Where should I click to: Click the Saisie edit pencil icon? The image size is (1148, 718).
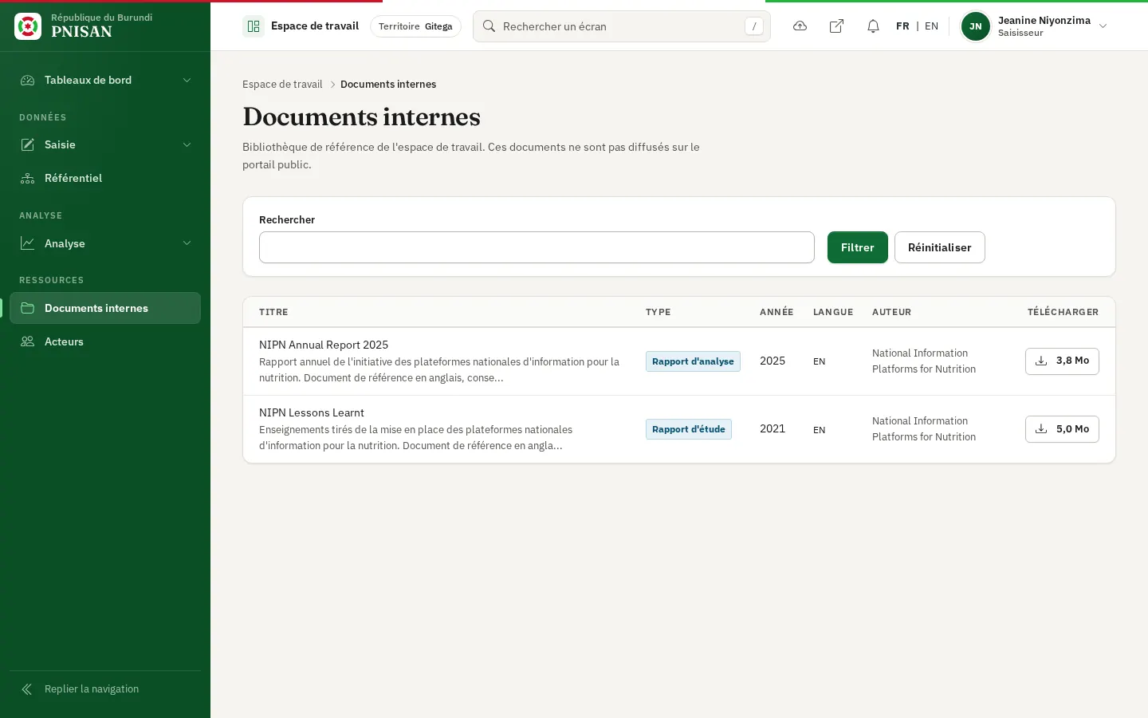point(28,144)
